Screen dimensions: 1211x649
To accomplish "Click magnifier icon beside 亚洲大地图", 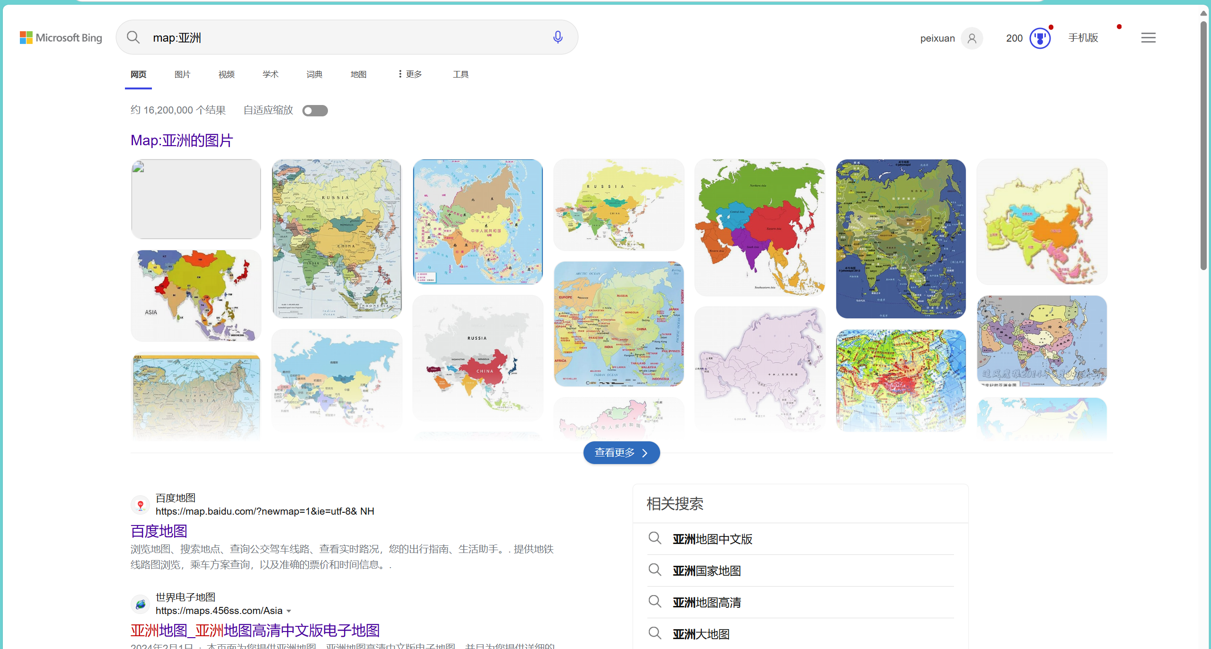I will 654,633.
